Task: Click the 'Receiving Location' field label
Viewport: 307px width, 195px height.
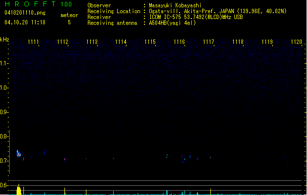Action: (x=114, y=11)
